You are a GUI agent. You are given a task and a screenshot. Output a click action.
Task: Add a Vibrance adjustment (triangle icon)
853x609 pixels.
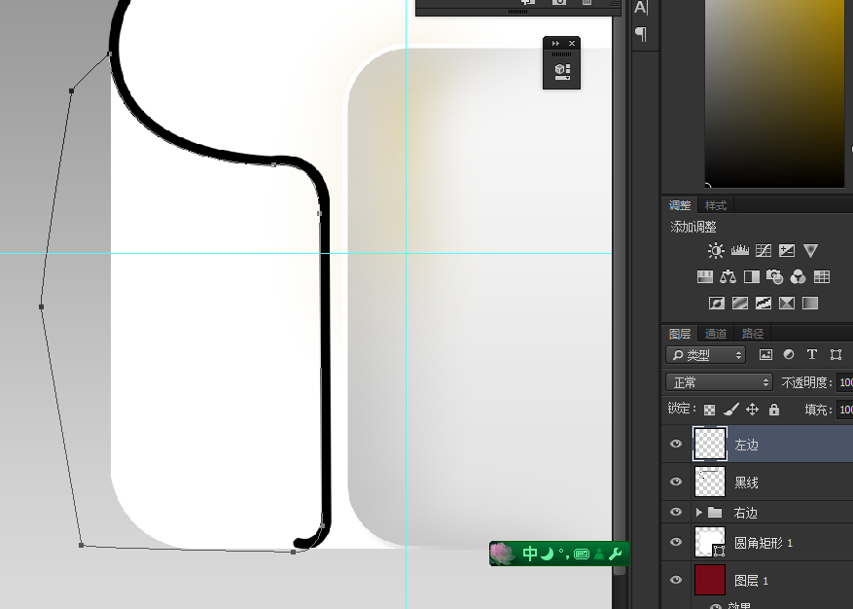click(810, 250)
